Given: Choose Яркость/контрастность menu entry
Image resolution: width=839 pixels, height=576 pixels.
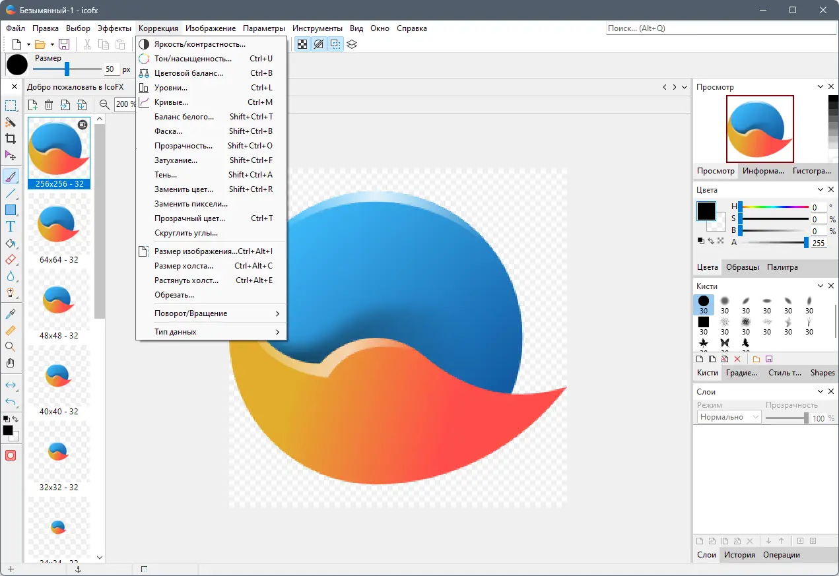Looking at the screenshot, I should point(211,44).
